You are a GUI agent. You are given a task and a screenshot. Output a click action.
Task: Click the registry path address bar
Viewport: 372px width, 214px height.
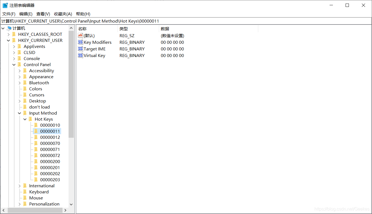186,21
